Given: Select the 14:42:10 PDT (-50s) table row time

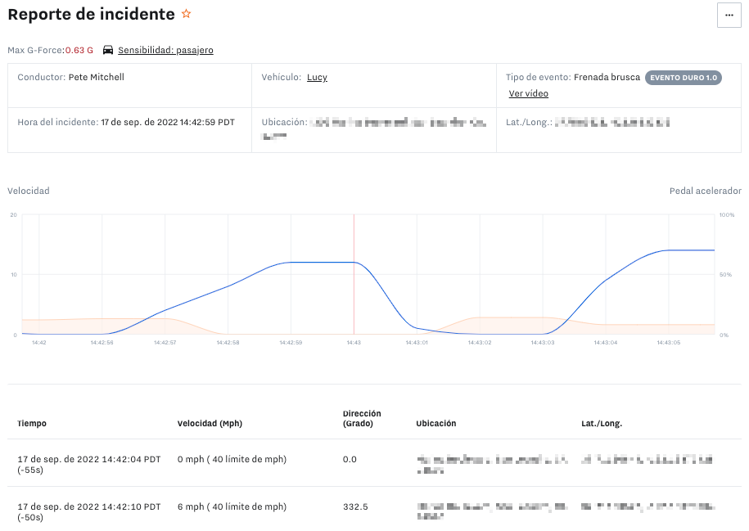Looking at the screenshot, I should pyautogui.click(x=89, y=512).
